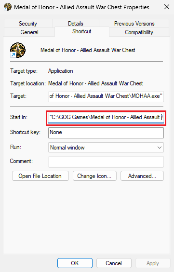Click the Run dropdown chevron arrow
Image resolution: width=174 pixels, height=272 pixels.
159,148
